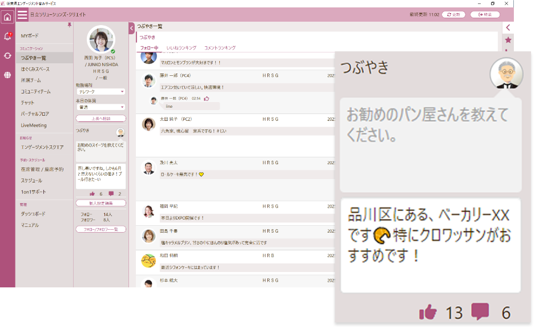
Task: Open notifications via the bell icon
Action: tap(7, 36)
